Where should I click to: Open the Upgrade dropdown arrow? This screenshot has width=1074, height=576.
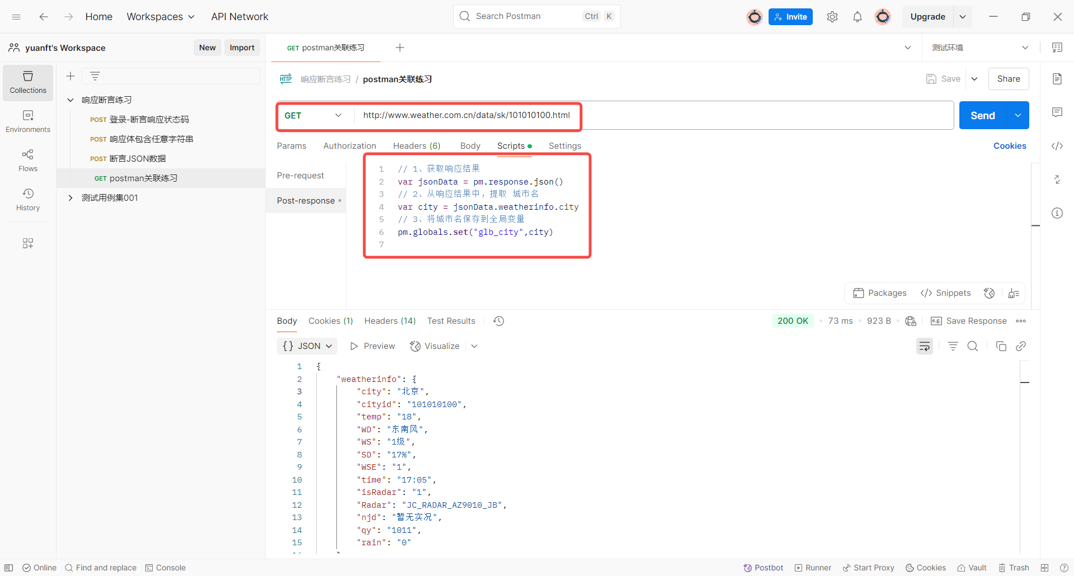coord(963,17)
